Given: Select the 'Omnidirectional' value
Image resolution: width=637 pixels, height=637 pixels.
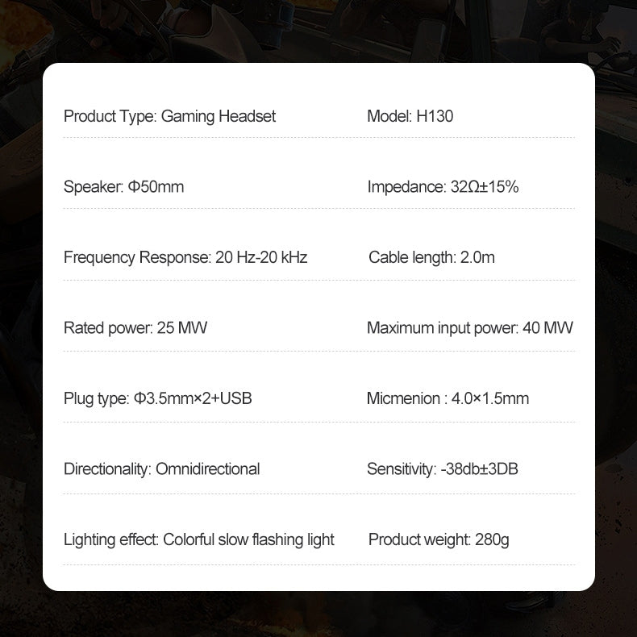Looking at the screenshot, I should point(208,469).
